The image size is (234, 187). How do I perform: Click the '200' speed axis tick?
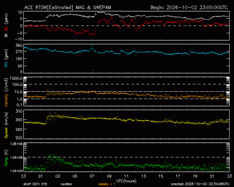19,138
